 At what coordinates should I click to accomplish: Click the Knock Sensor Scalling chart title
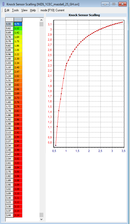[x=84, y=15]
